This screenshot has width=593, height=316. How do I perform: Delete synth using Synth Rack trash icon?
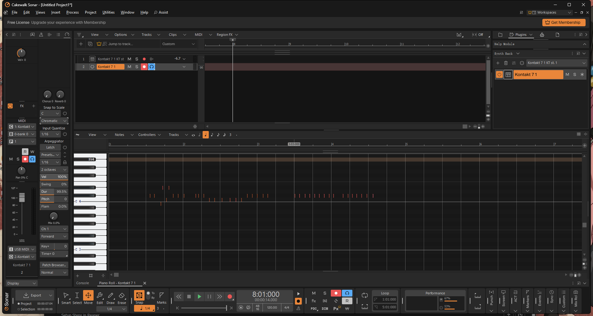(506, 63)
